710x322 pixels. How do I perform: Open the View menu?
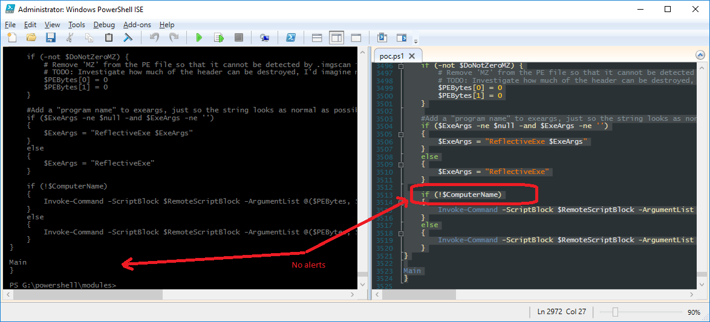(53, 25)
